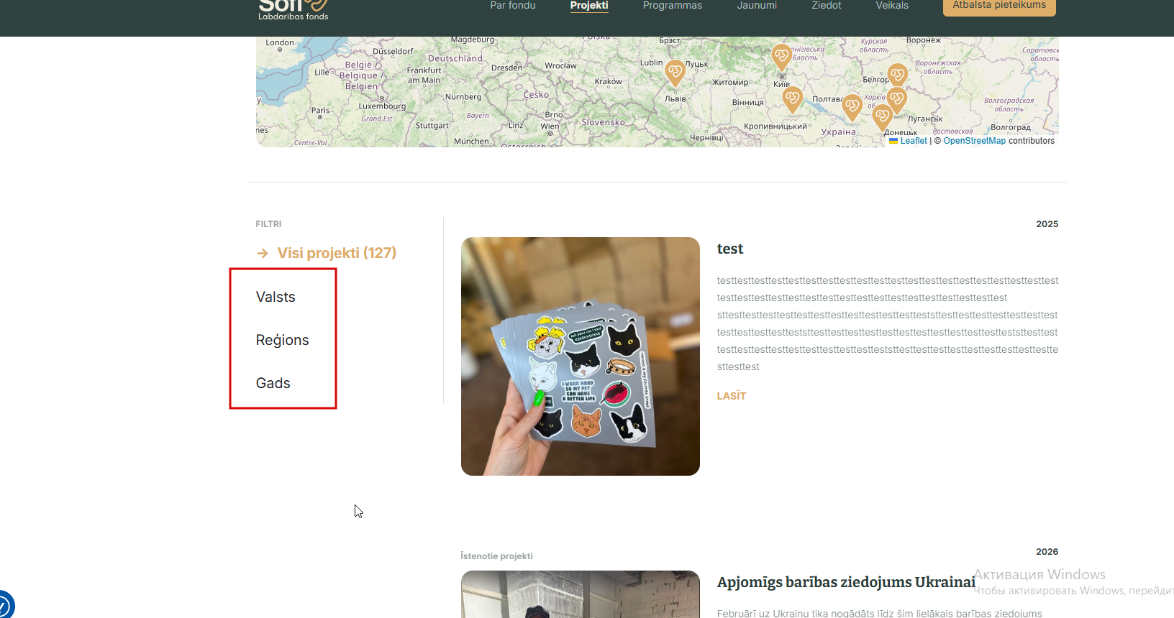Screen dimensions: 1174x618
Task: Expand the Gads filter
Action: tap(273, 383)
